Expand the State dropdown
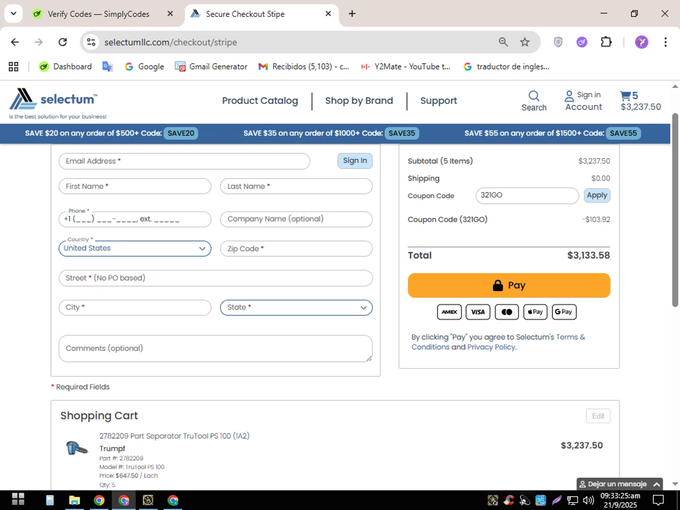 click(x=296, y=308)
